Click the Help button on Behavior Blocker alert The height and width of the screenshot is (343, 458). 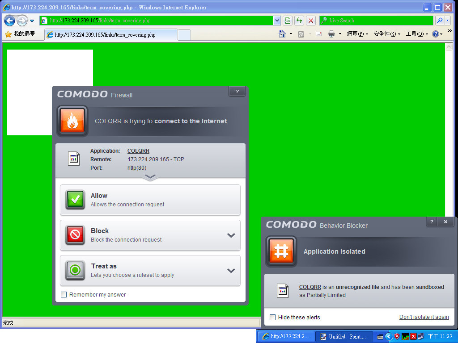(432, 222)
